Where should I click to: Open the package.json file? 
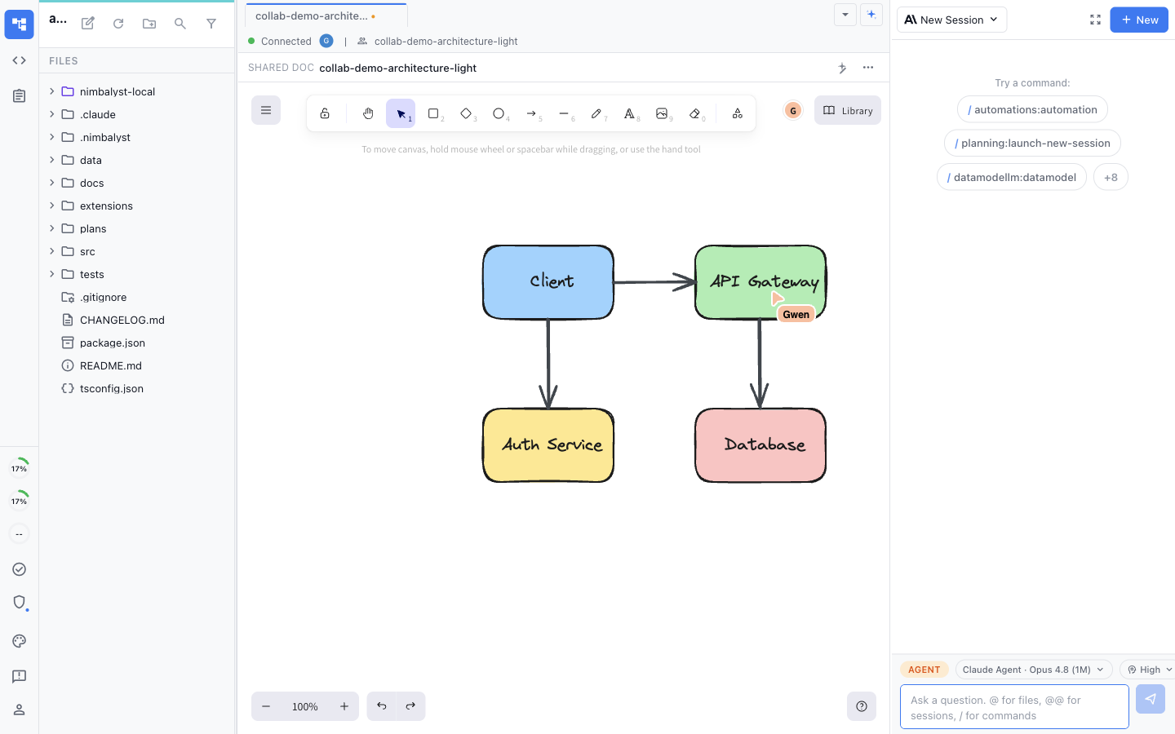tap(137, 343)
